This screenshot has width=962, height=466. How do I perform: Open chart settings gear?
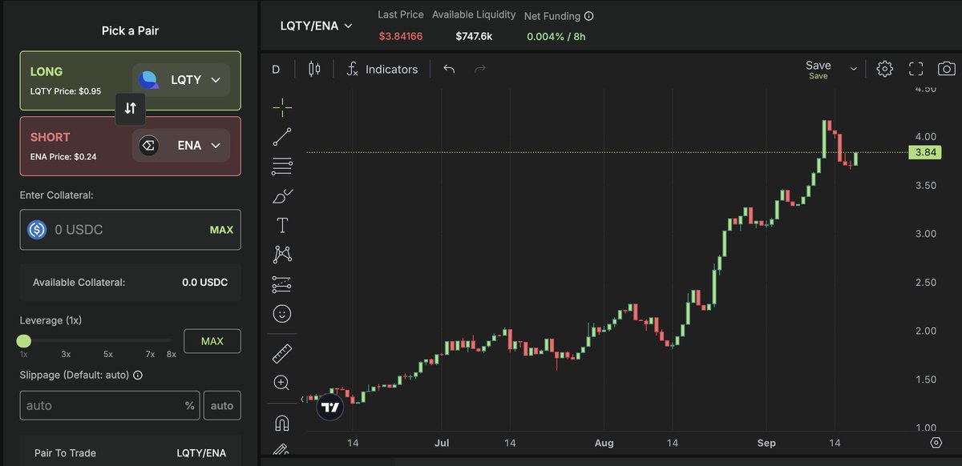click(885, 69)
